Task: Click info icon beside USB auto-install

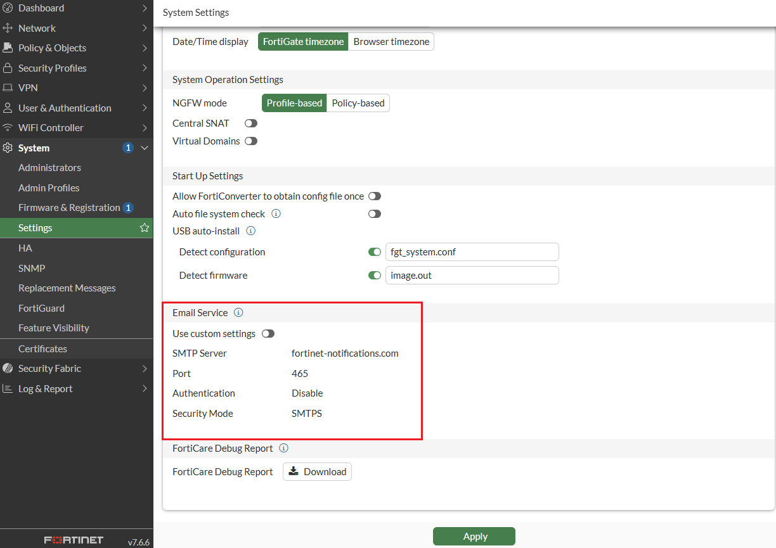Action: click(250, 231)
